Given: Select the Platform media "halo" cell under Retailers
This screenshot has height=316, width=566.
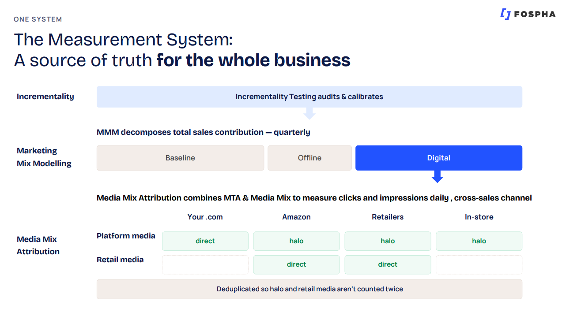Looking at the screenshot, I should 388,241.
